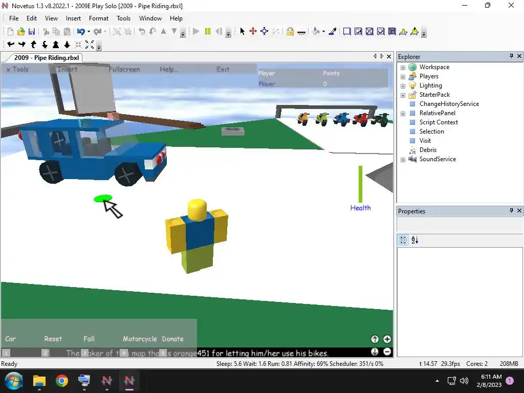Select the Motor tool icon
524x393 pixels.
click(414, 31)
